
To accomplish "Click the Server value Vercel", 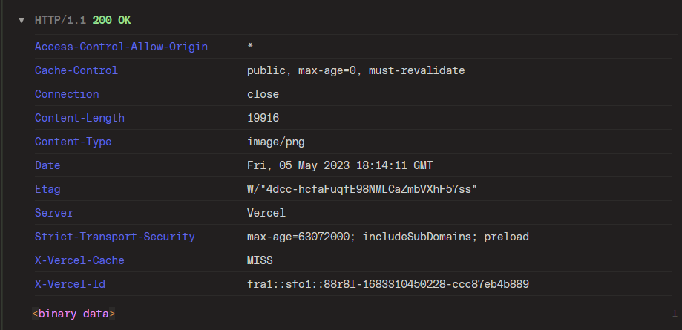I will tap(266, 213).
